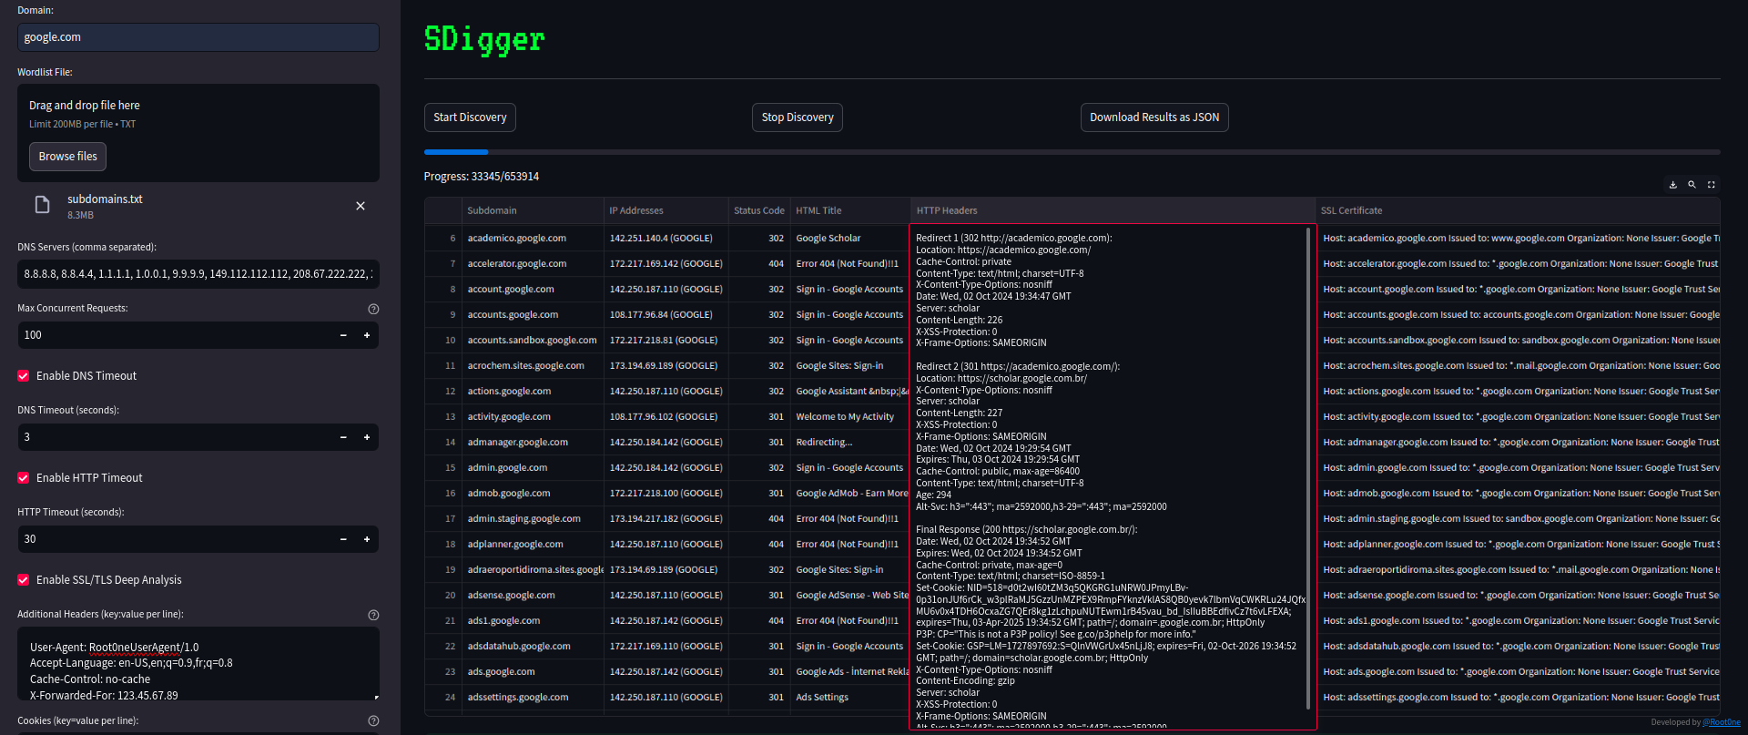
Task: Click Progress: 33345/653914 text
Action: tap(482, 177)
